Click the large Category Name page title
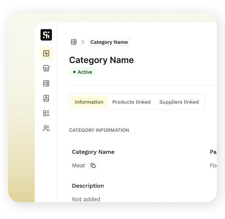Viewport: 225px width, 219px height. click(x=102, y=60)
